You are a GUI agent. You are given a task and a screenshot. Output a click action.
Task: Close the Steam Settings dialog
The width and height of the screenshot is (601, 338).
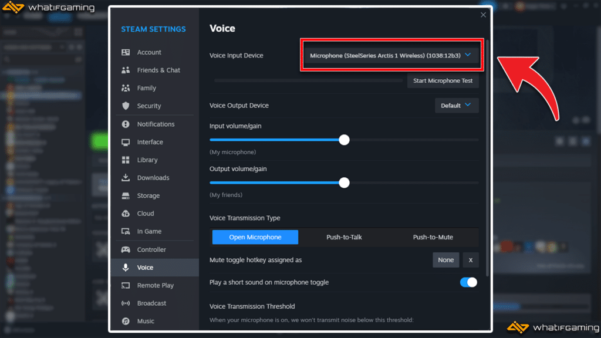pos(483,15)
